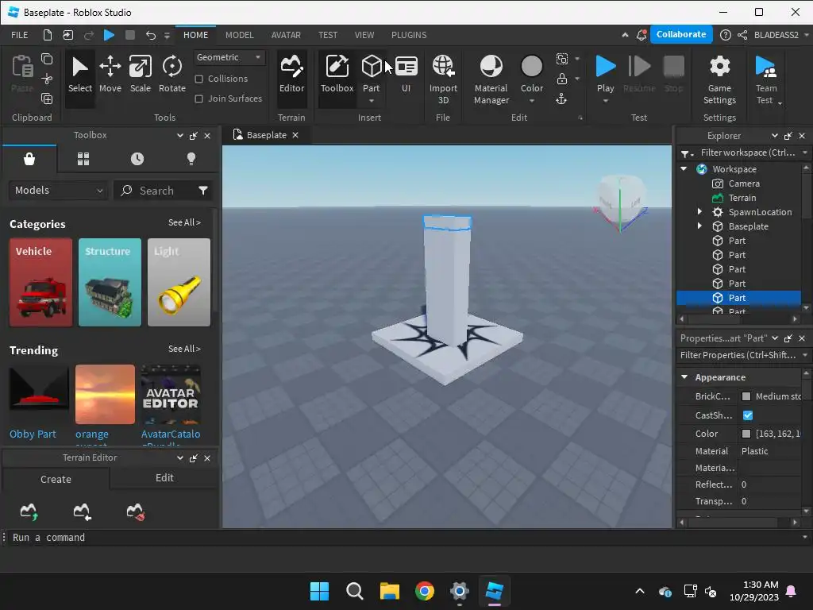Switch to the AVATAR ribbon tab
Image resolution: width=813 pixels, height=610 pixels.
click(x=286, y=35)
